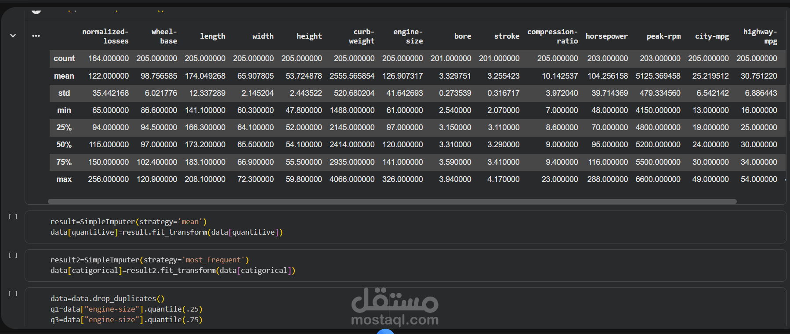Open the output options ellipsis menu

point(36,36)
